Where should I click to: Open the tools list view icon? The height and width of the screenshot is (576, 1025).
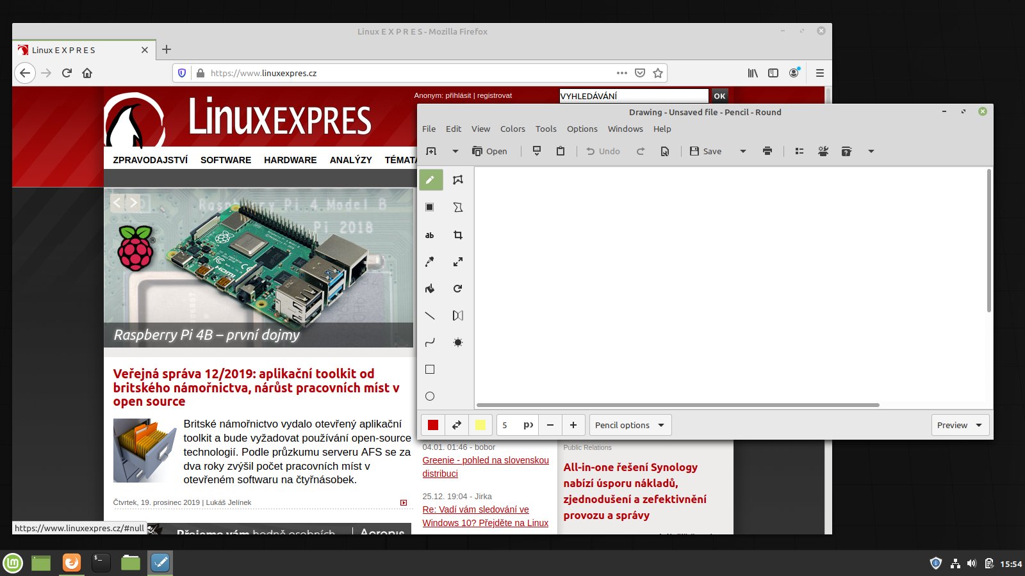click(x=799, y=151)
